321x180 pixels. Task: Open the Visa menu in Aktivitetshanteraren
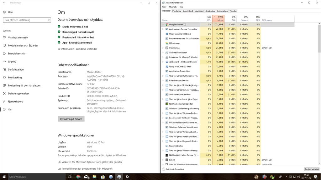click(182, 7)
